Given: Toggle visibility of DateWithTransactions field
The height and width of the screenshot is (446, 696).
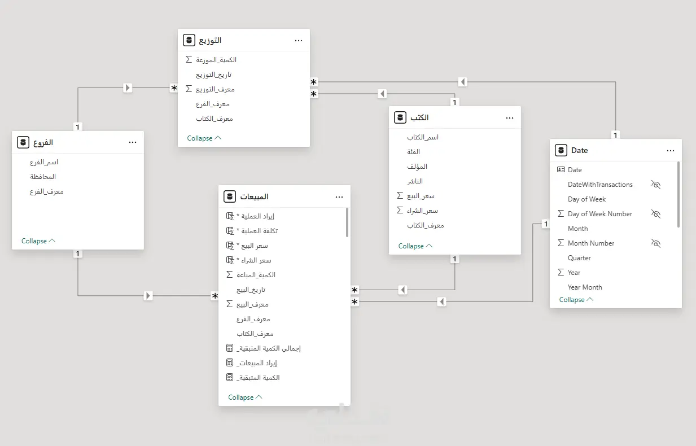Looking at the screenshot, I should [x=655, y=185].
